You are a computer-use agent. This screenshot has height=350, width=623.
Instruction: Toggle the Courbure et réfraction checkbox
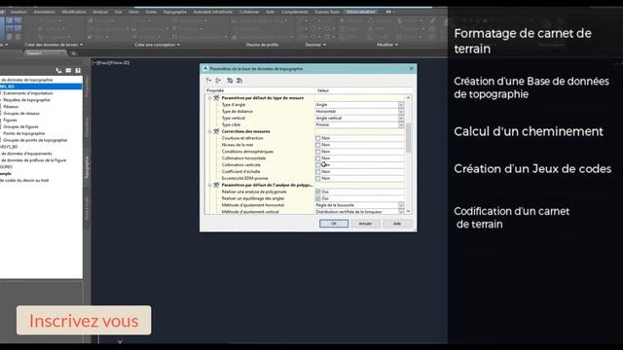click(318, 138)
